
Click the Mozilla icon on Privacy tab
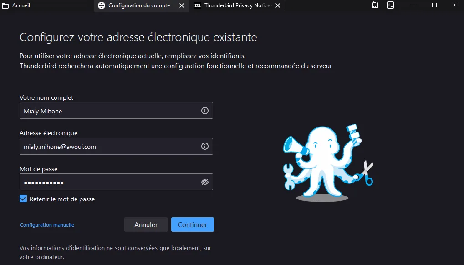(x=197, y=5)
